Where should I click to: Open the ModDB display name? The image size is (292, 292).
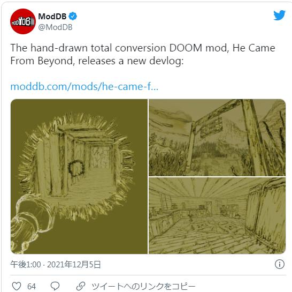click(x=52, y=17)
